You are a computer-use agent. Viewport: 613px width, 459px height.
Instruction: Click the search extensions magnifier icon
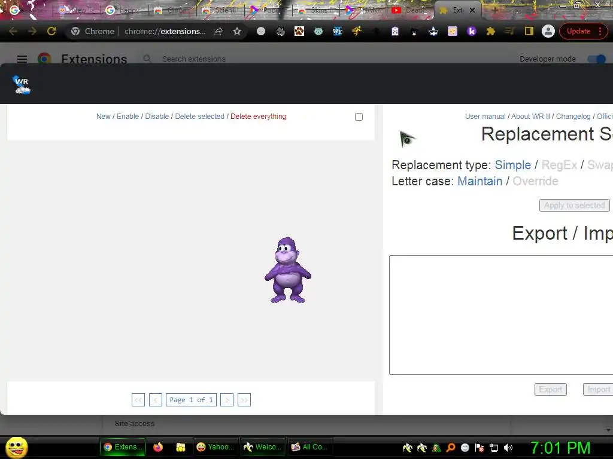(147, 59)
